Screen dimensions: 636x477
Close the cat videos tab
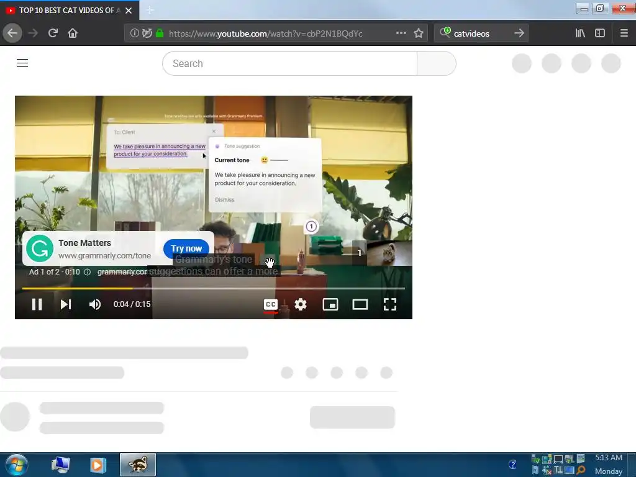tap(129, 11)
